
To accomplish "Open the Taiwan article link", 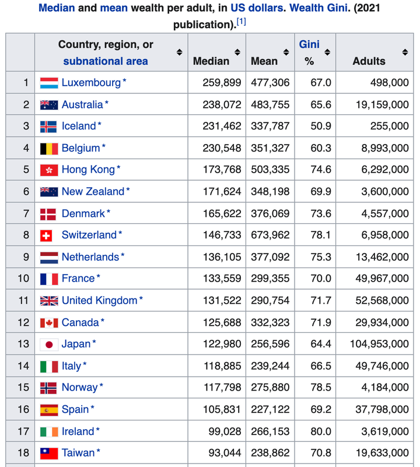I will [x=78, y=453].
